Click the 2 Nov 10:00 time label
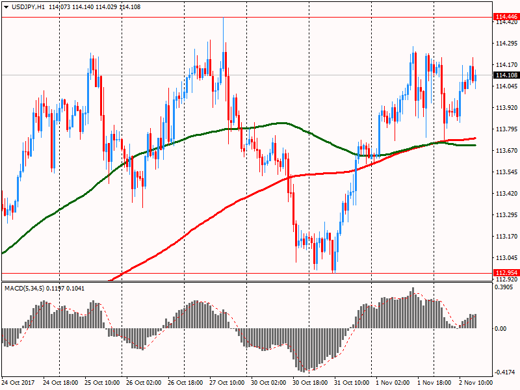The height and width of the screenshot is (390, 520). 476,383
